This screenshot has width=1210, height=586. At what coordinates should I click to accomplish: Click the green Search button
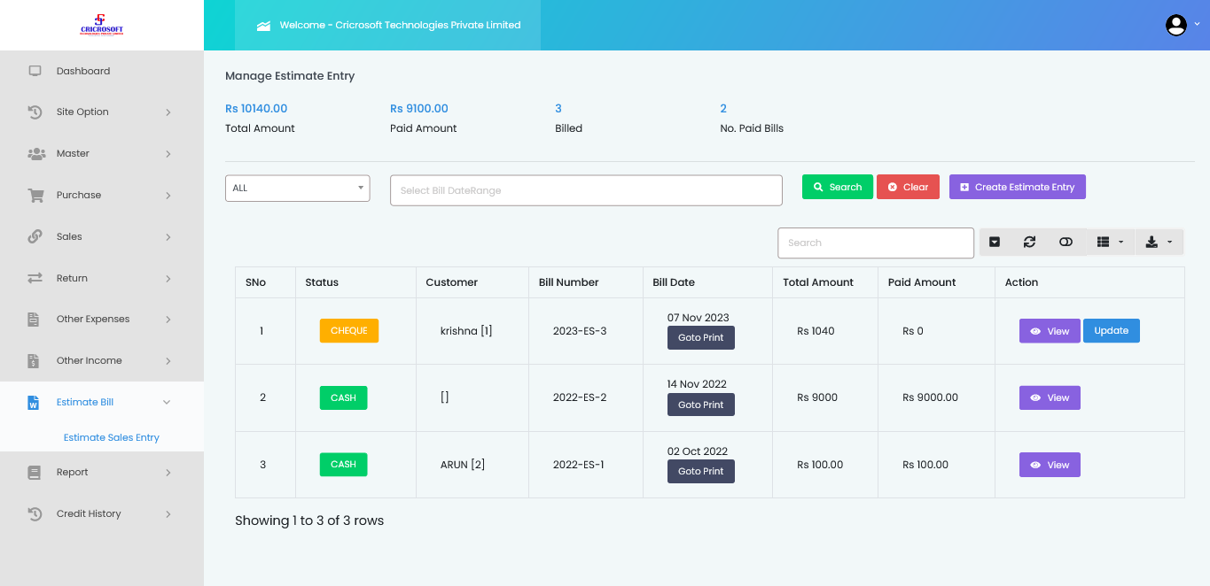click(838, 187)
